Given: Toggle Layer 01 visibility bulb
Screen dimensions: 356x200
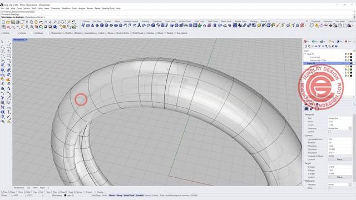Looking at the screenshot, I should (x=345, y=54).
